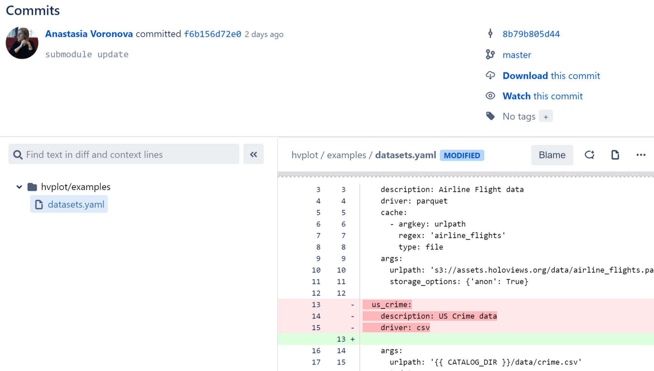The width and height of the screenshot is (654, 371).
Task: Click Anastasia Voronova's avatar photo
Action: click(x=22, y=43)
